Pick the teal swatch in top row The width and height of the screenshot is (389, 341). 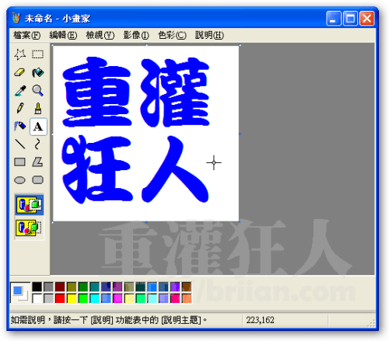[95, 287]
